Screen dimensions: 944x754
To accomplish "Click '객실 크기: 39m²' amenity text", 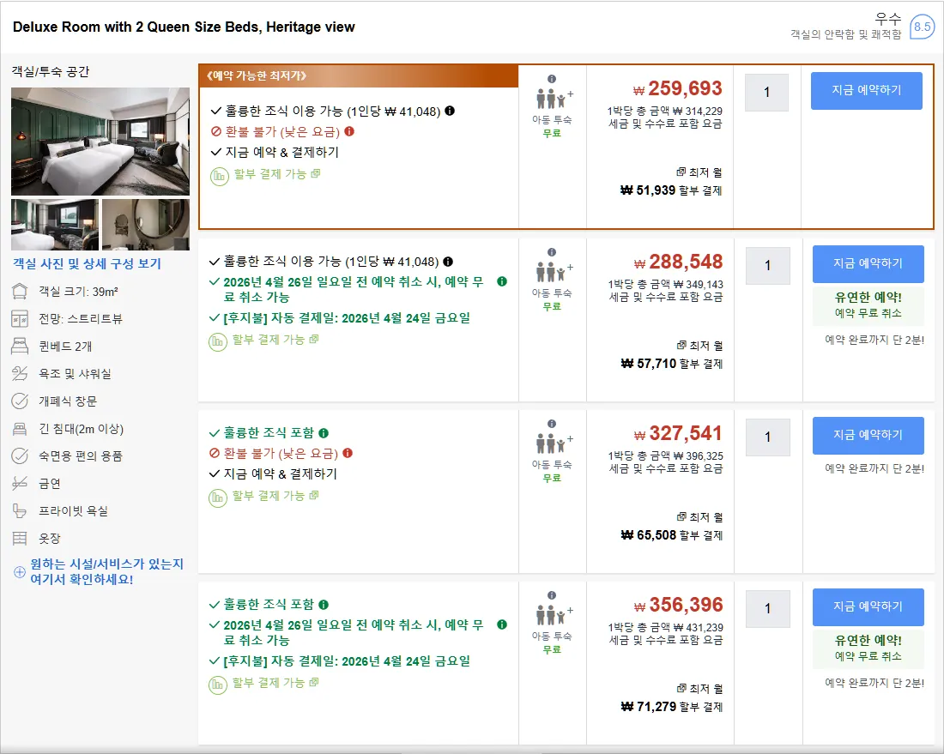I will [79, 292].
